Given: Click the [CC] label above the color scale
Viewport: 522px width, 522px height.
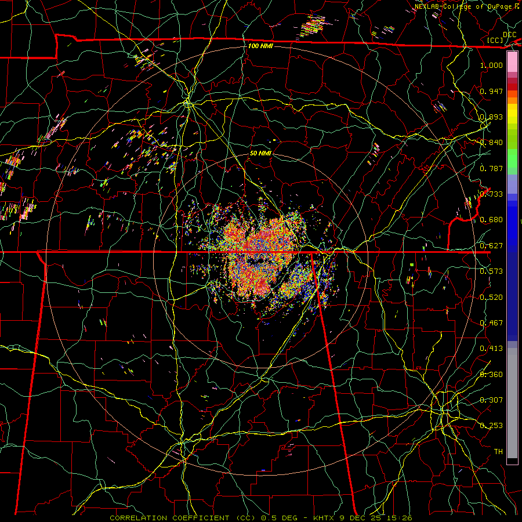Looking at the screenshot, I should pos(495,40).
